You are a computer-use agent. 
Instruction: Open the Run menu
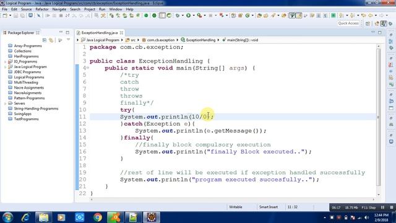point(102,9)
